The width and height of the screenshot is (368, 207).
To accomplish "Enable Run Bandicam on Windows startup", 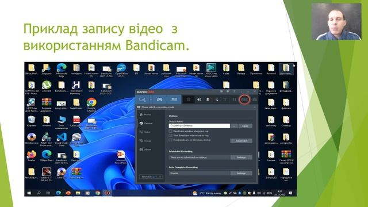I will [x=171, y=140].
